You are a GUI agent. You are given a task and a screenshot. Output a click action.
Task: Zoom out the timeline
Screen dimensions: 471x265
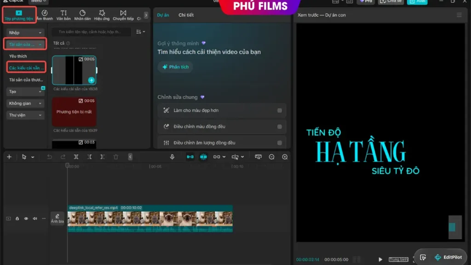point(271,157)
